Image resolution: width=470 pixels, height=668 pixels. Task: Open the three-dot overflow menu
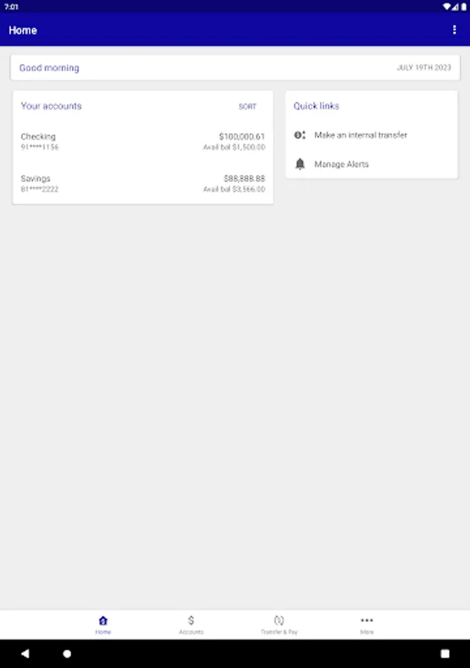pyautogui.click(x=454, y=30)
